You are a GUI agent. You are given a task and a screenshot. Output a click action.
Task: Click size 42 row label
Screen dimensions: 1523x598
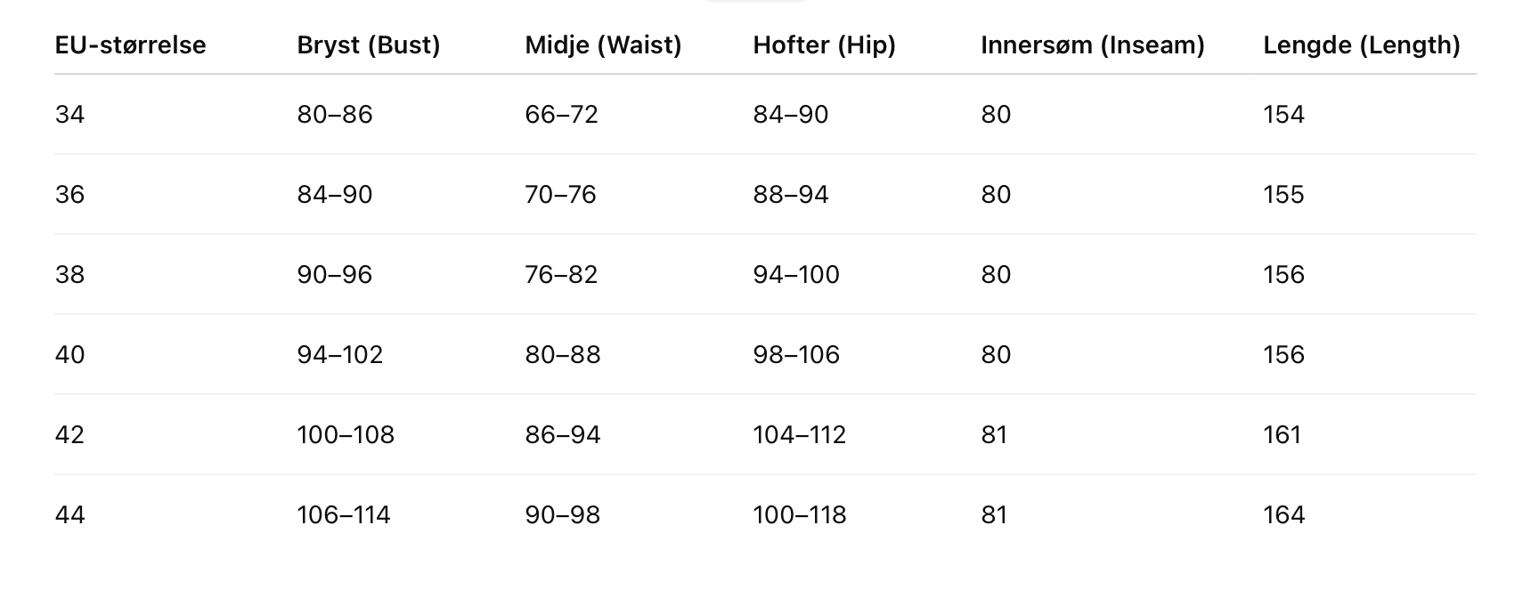click(x=69, y=435)
